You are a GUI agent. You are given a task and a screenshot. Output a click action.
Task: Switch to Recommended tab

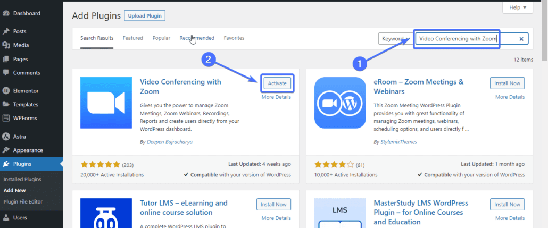(x=197, y=38)
